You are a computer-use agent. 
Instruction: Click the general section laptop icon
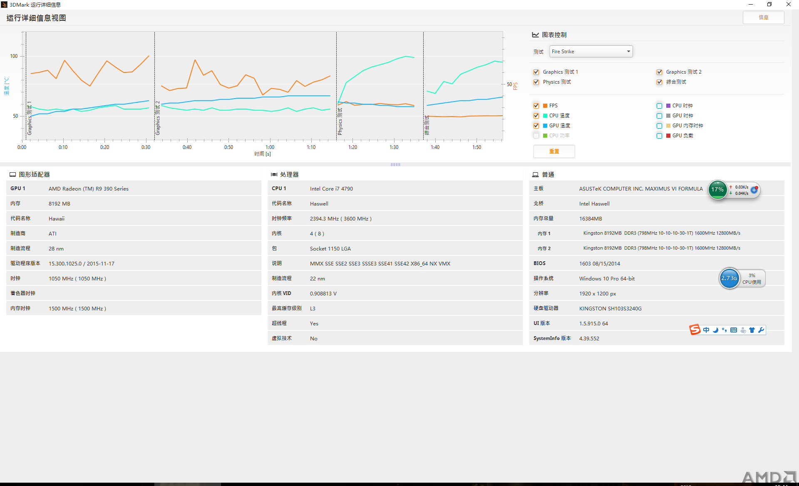(536, 175)
